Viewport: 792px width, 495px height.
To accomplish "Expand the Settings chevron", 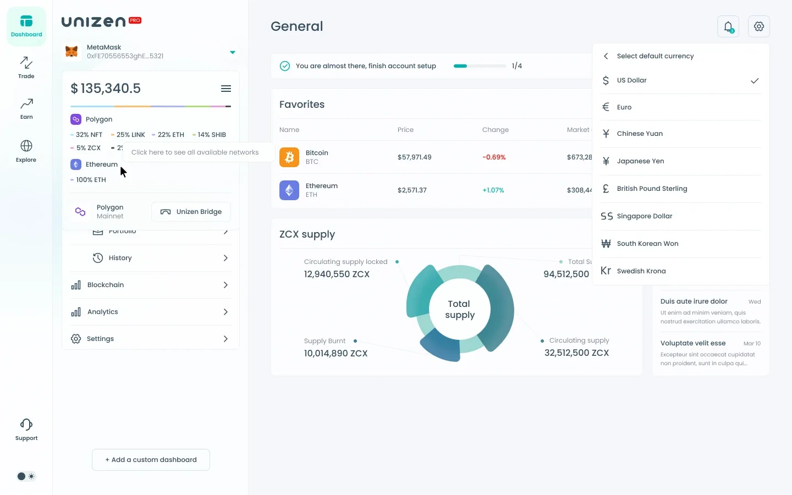I will (x=226, y=339).
